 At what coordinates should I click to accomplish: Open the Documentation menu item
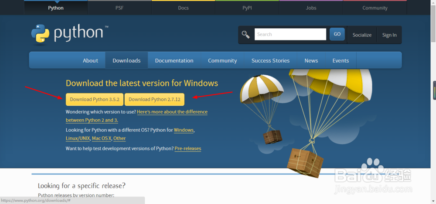(x=174, y=60)
